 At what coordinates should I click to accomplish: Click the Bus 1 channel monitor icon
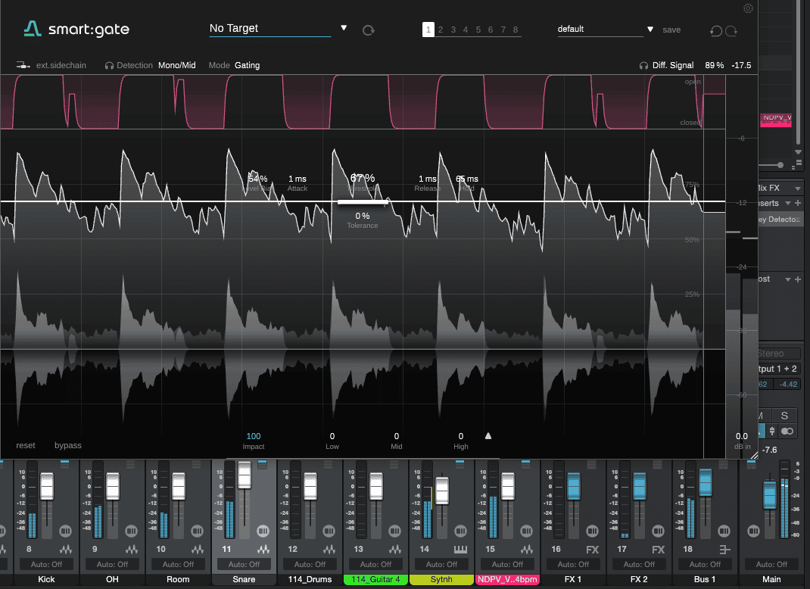pyautogui.click(x=724, y=531)
